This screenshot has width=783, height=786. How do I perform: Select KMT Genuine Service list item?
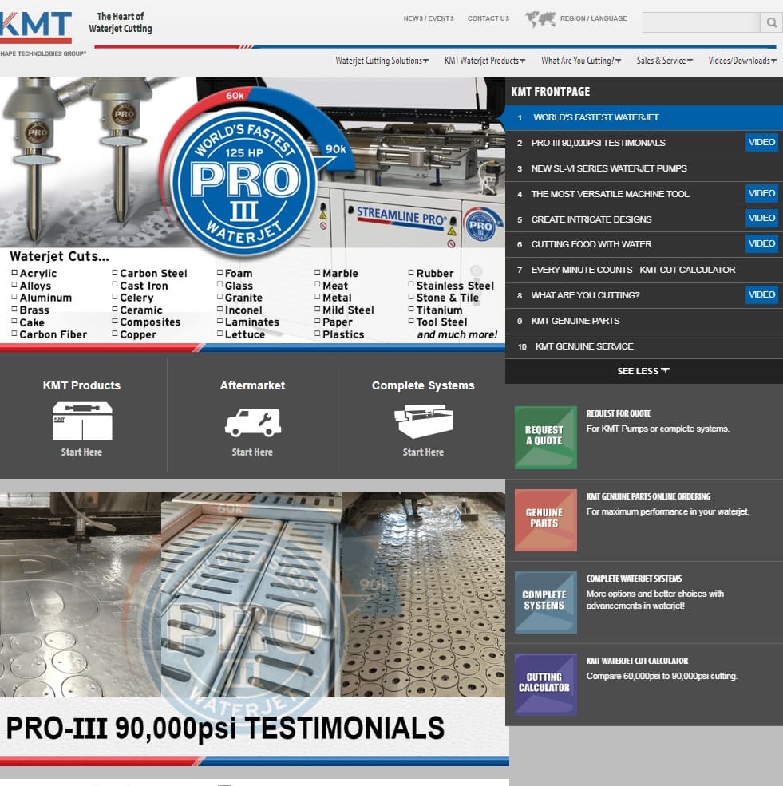click(x=643, y=346)
